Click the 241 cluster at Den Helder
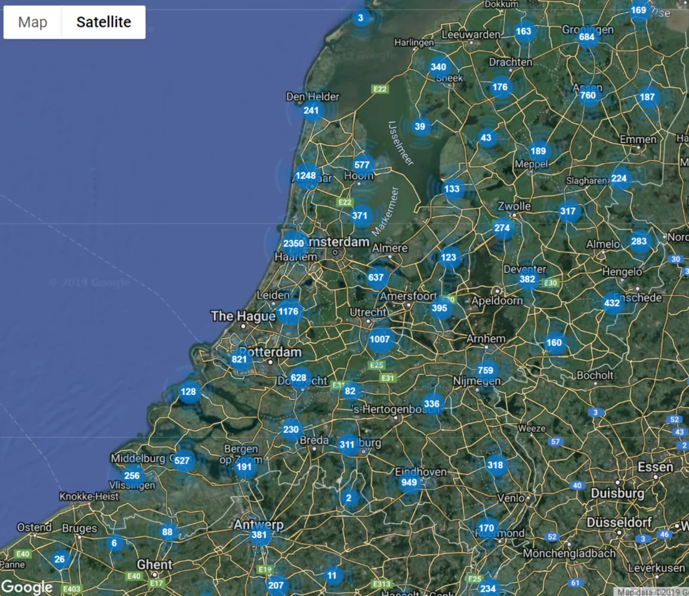The height and width of the screenshot is (596, 689). point(311,111)
